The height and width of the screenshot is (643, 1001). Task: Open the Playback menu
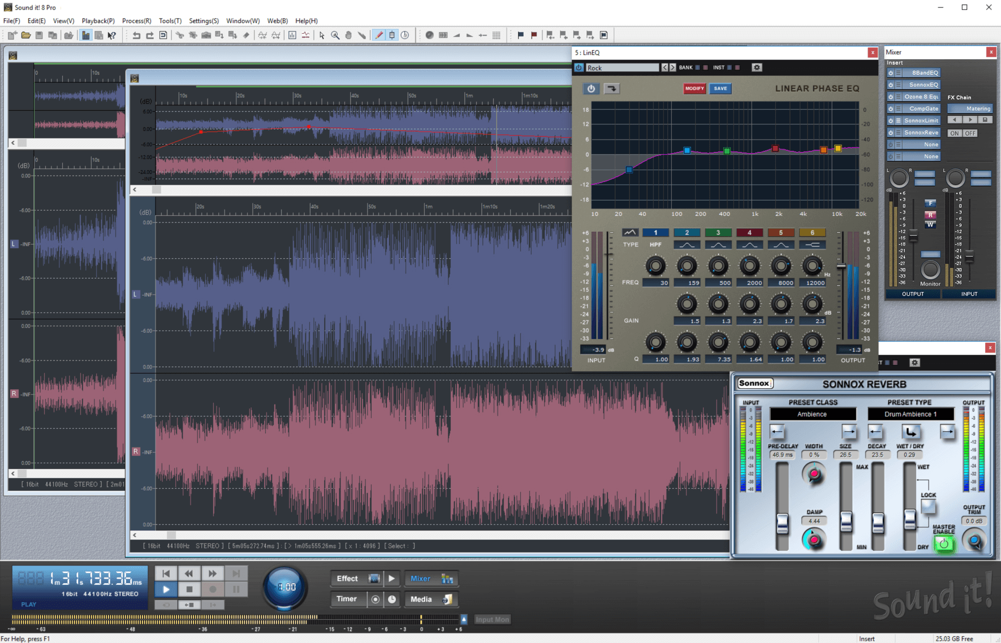pos(98,21)
